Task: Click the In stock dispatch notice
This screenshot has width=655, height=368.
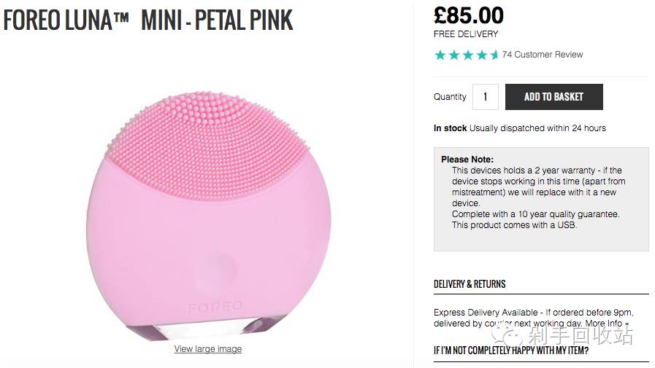Action: (519, 128)
